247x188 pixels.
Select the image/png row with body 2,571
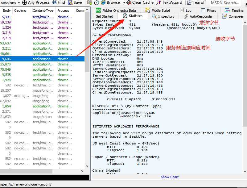tap(42, 111)
